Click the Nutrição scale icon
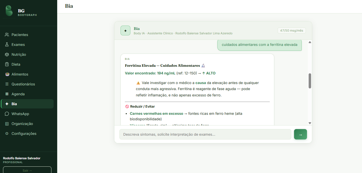 7,54
